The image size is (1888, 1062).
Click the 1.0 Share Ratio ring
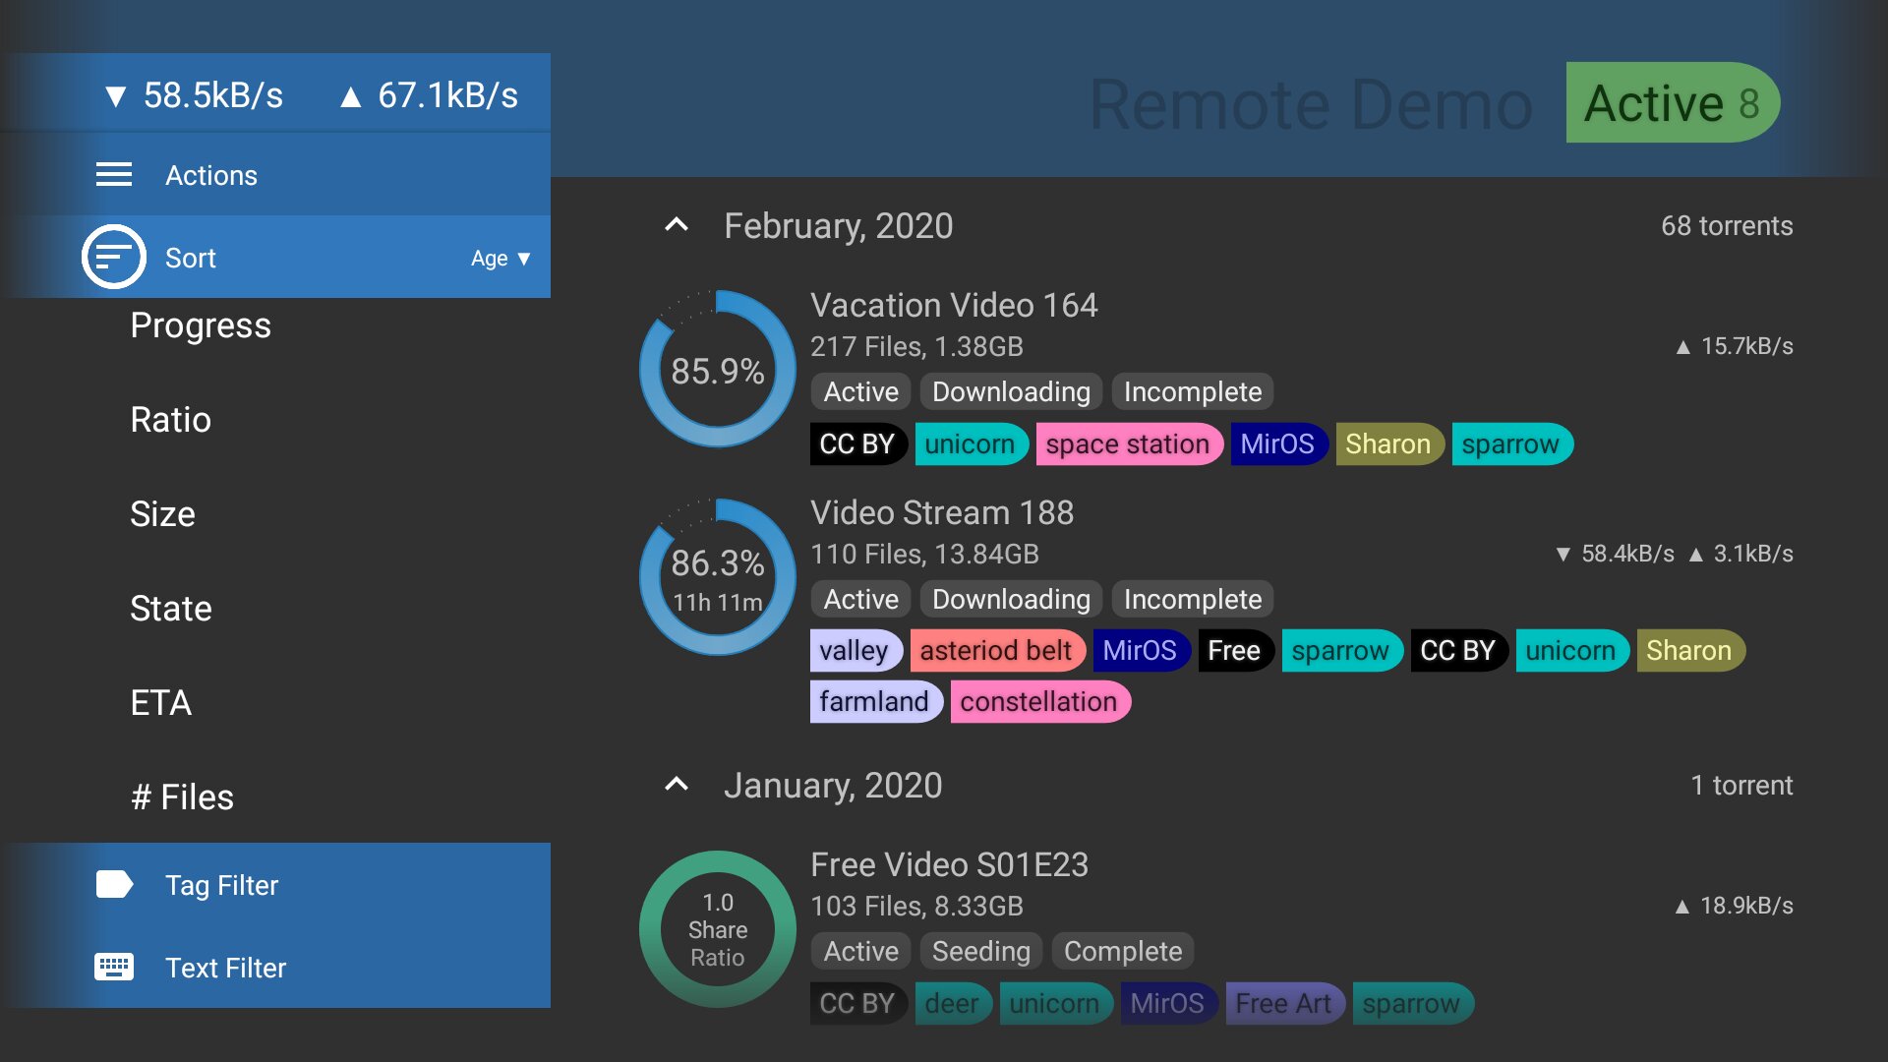[717, 929]
